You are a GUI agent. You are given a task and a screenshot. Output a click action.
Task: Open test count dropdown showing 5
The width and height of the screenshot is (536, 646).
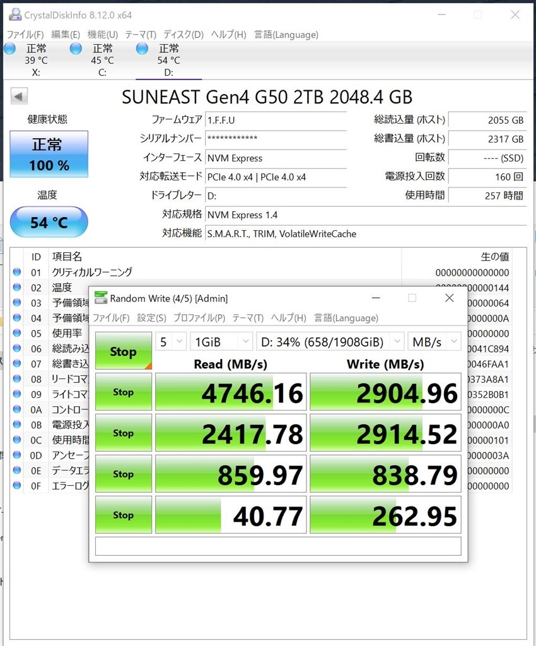coord(171,341)
